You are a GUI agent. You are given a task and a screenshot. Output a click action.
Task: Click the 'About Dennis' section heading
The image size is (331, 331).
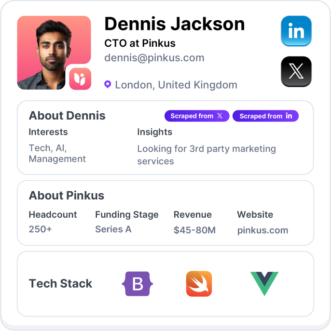pyautogui.click(x=67, y=116)
